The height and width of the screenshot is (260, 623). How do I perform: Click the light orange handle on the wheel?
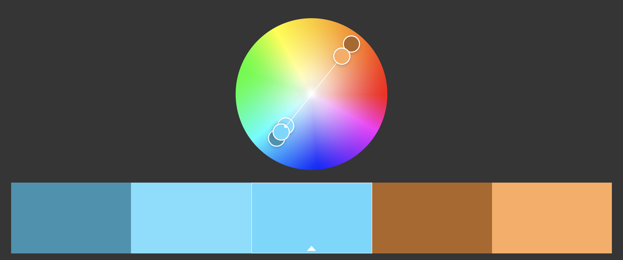coord(342,56)
